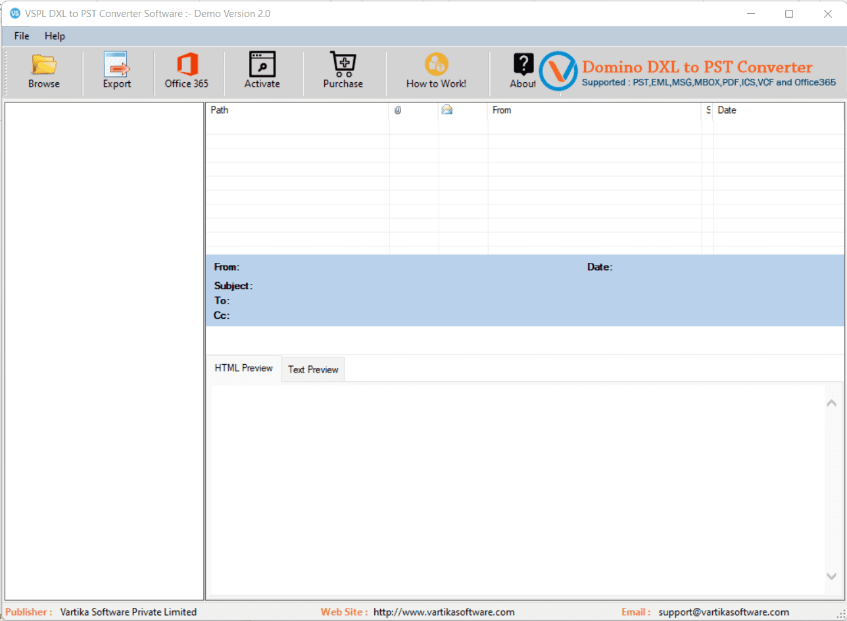Click the About help icon
847x621 pixels.
tap(523, 70)
